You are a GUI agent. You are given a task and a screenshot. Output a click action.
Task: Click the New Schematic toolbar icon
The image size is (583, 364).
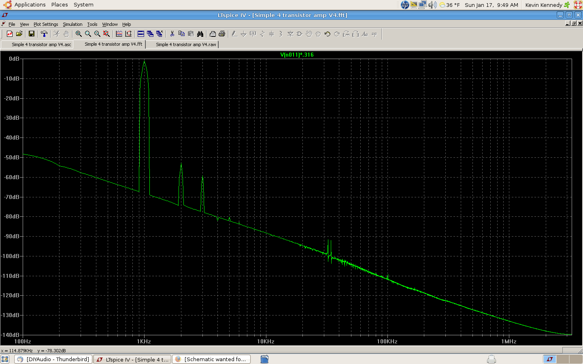10,34
